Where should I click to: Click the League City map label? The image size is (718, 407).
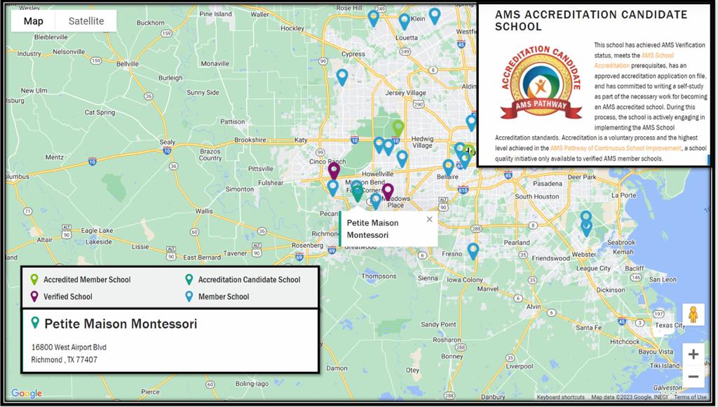[x=593, y=268]
